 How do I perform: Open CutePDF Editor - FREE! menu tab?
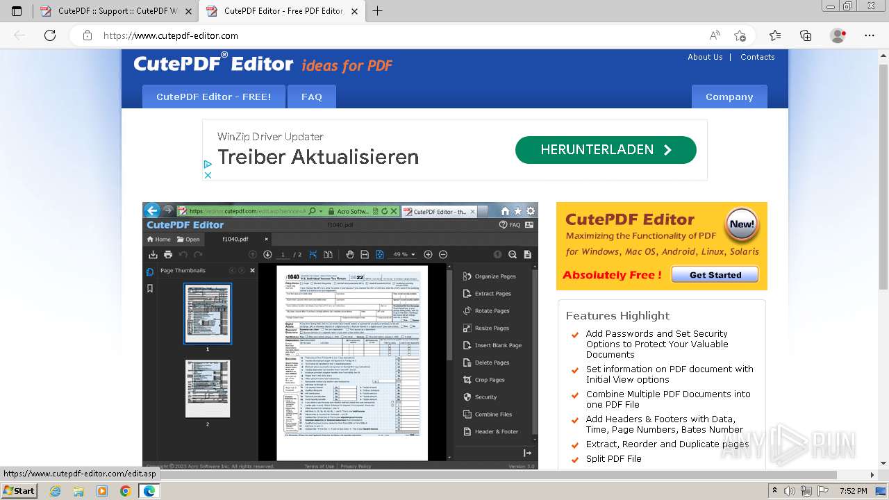click(214, 97)
